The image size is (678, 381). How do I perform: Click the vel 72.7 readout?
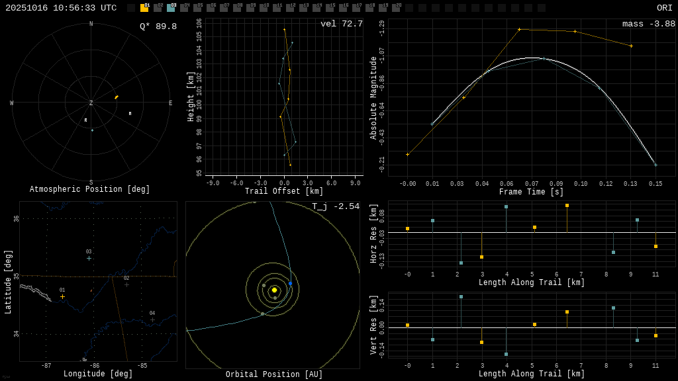[x=341, y=24]
